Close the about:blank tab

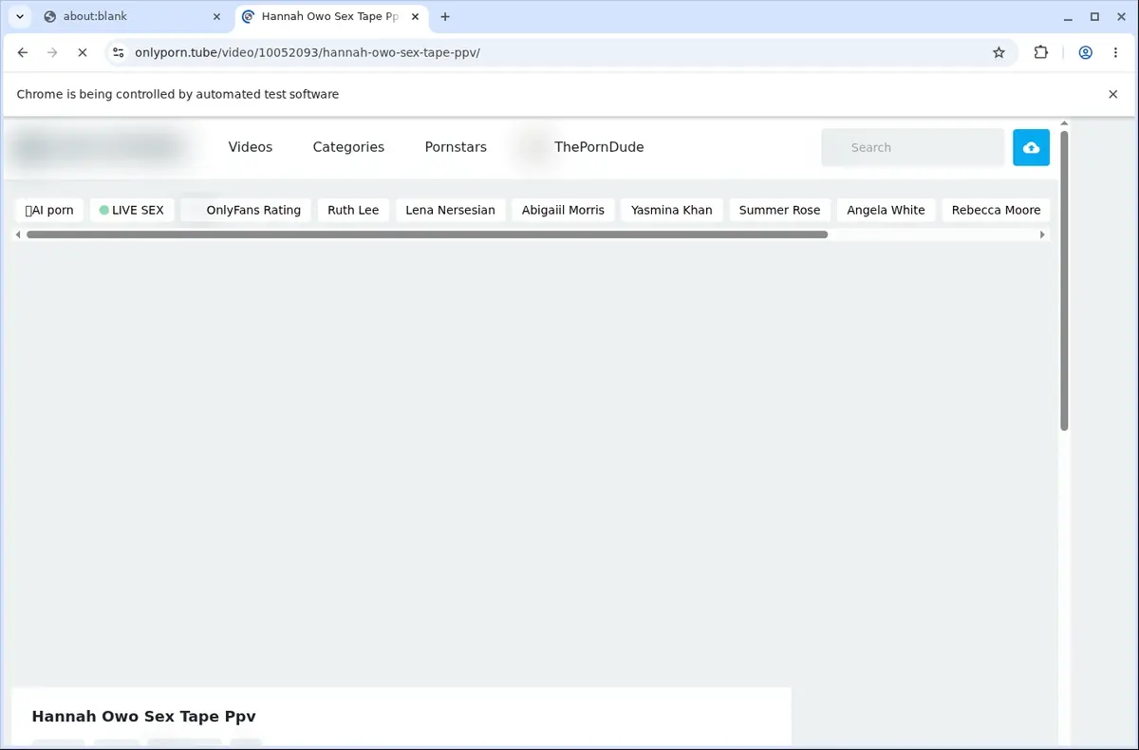[x=216, y=16]
